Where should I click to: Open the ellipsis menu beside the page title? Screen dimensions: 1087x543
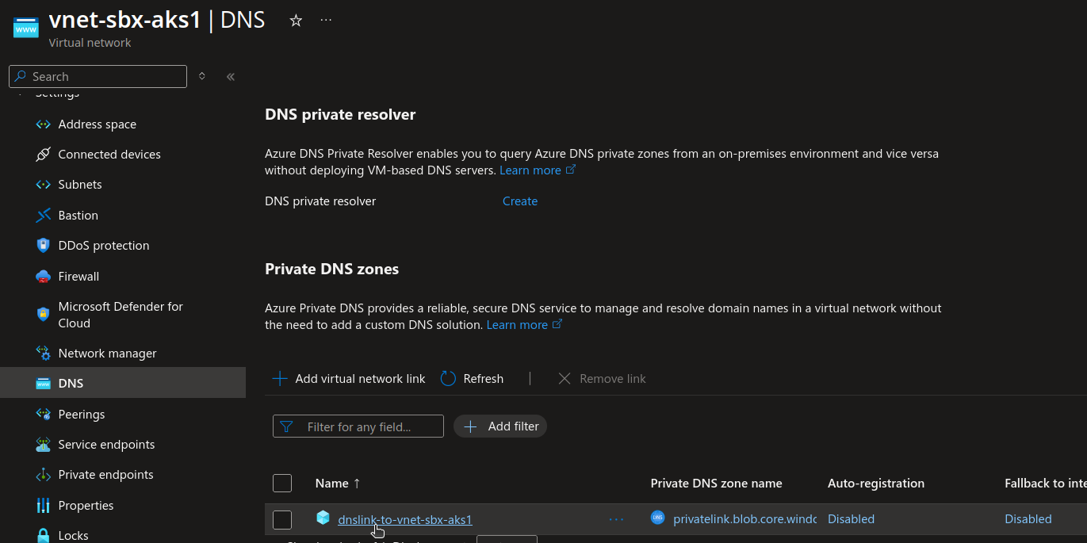click(326, 21)
